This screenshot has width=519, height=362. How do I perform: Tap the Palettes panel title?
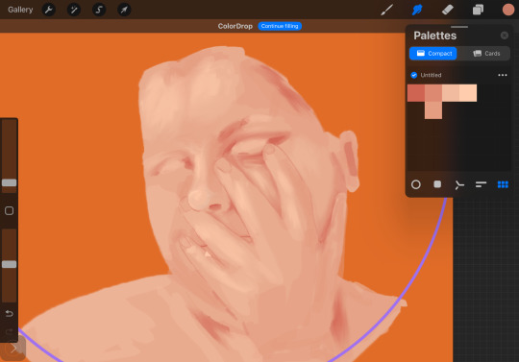[435, 36]
